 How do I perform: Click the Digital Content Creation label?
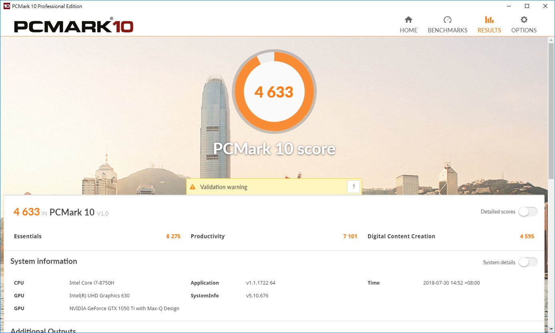401,236
